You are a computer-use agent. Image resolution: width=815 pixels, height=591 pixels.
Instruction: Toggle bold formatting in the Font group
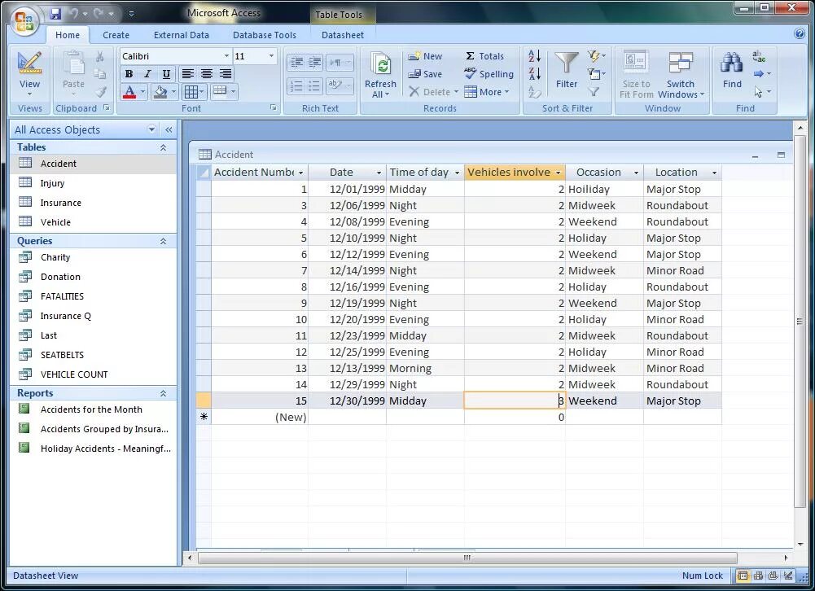(x=128, y=73)
